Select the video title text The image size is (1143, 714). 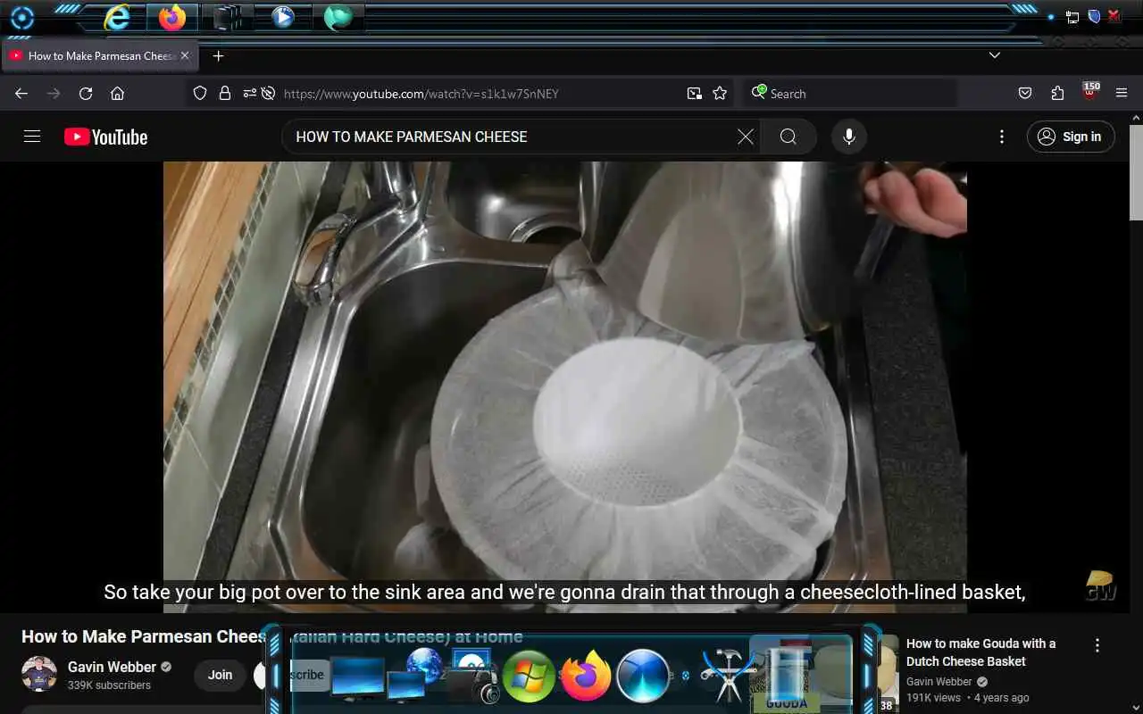(271, 636)
